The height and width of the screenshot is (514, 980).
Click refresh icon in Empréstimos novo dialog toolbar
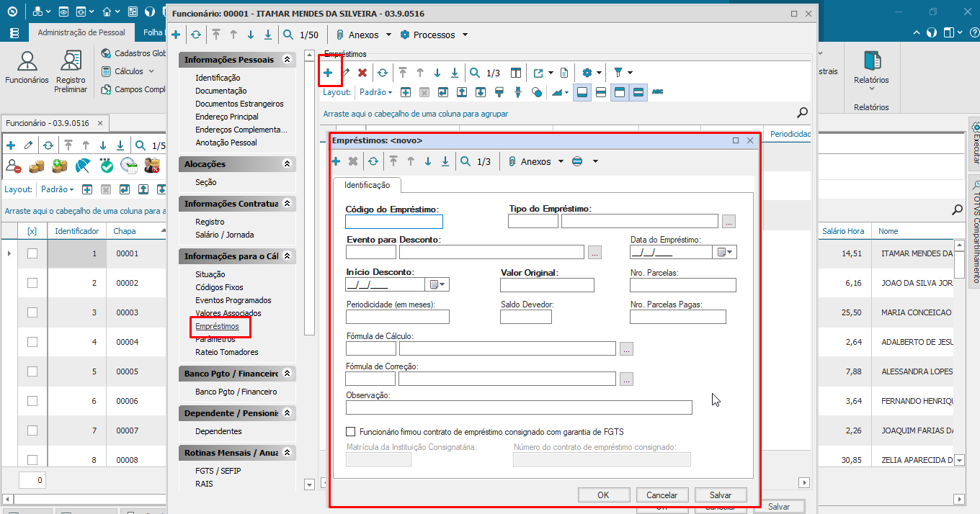pos(373,162)
